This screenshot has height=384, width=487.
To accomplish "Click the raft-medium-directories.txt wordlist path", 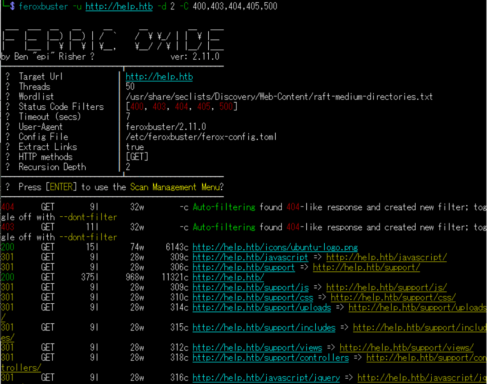I will tap(279, 97).
